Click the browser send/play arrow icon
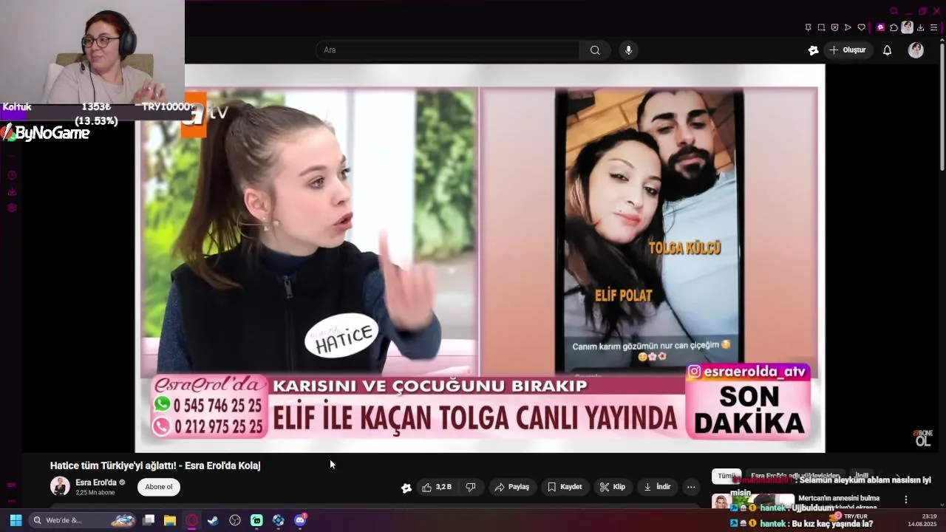Viewport: 946px width, 532px height. coord(848,27)
